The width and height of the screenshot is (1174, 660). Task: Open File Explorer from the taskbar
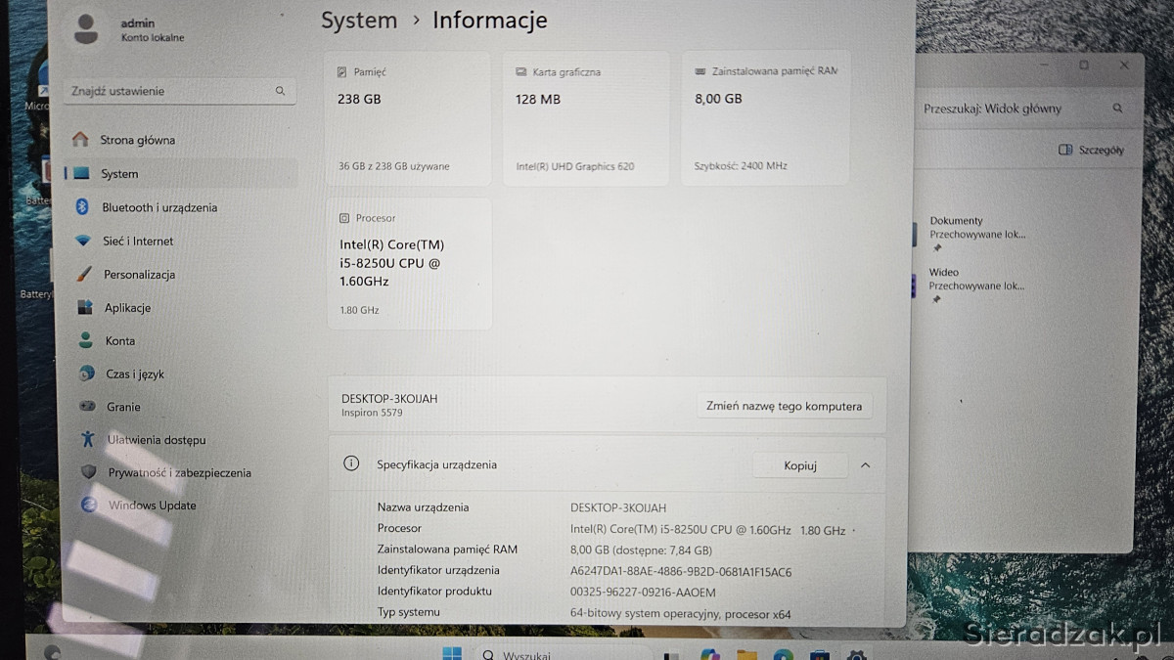746,653
